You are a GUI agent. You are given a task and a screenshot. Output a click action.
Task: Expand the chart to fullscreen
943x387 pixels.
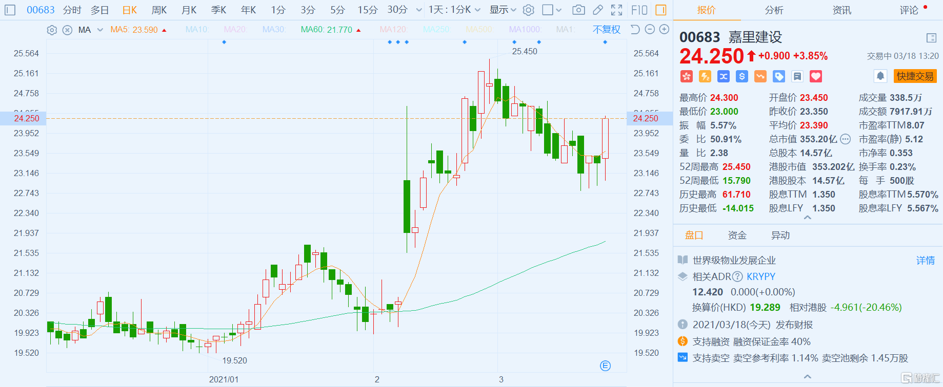point(617,10)
